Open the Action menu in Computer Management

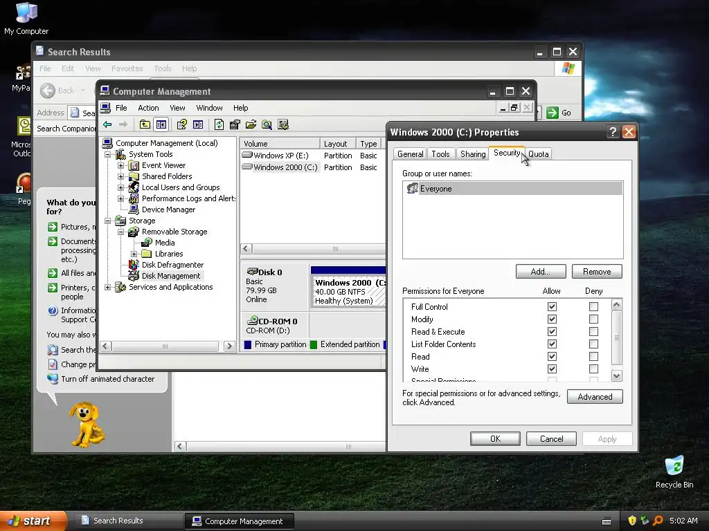[x=148, y=108]
